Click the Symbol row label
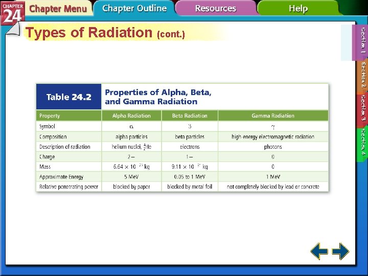 (47, 126)
